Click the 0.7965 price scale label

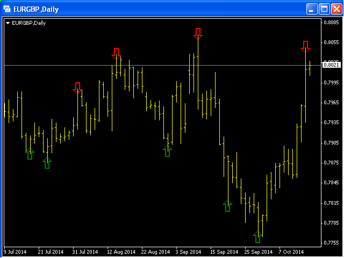coord(331,103)
